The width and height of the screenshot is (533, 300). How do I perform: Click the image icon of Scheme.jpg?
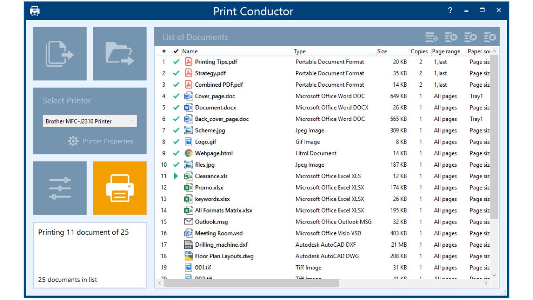click(x=188, y=131)
